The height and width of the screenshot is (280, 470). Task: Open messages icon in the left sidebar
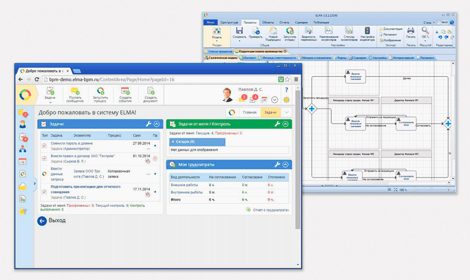(x=23, y=112)
